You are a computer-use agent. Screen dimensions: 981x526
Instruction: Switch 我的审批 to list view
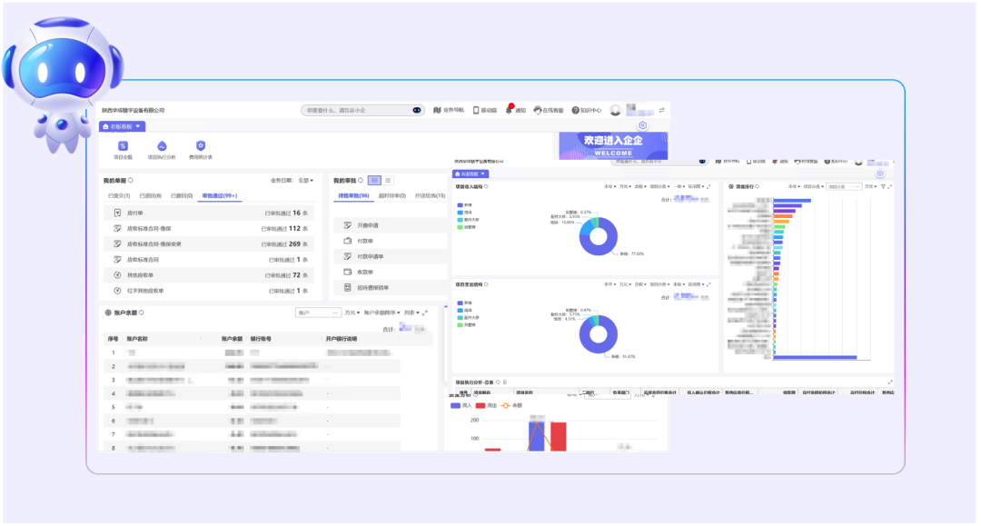tap(388, 181)
